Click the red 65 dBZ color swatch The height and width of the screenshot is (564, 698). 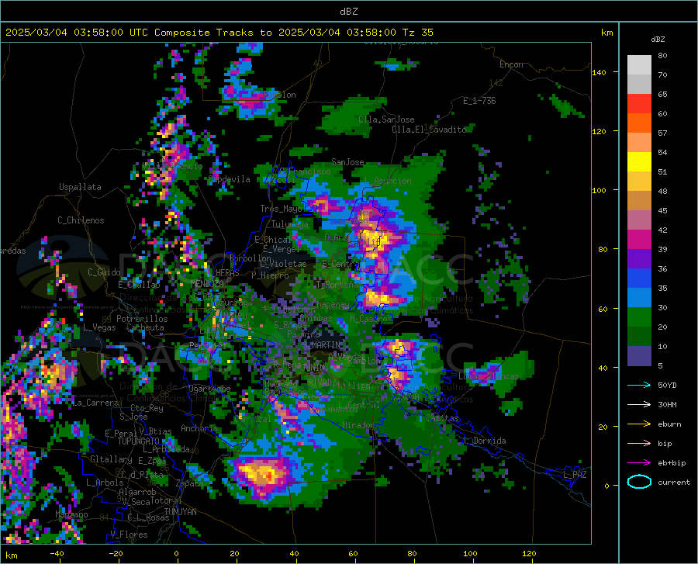639,104
